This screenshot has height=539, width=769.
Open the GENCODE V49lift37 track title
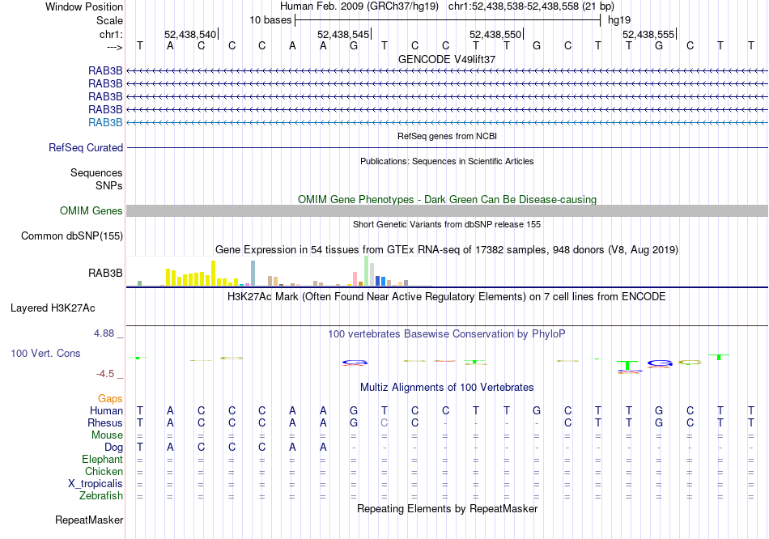pos(447,59)
